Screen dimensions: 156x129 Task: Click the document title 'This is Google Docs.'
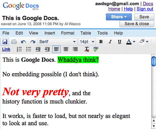coord(31,18)
